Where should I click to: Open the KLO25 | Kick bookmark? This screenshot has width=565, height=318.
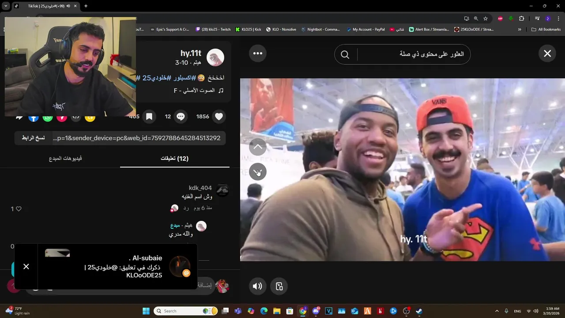[x=248, y=30]
